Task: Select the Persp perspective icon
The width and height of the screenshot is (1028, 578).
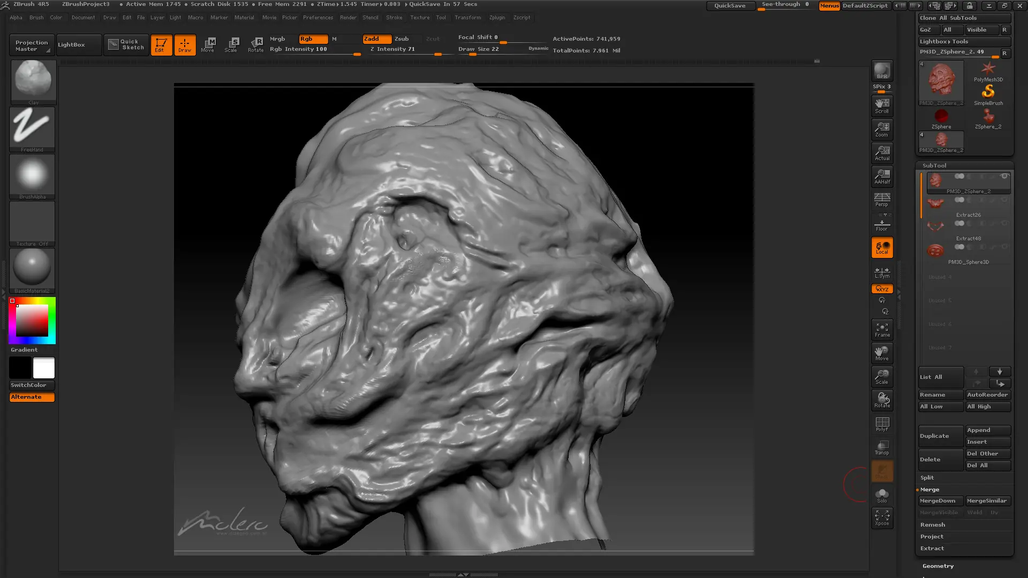Action: [882, 200]
